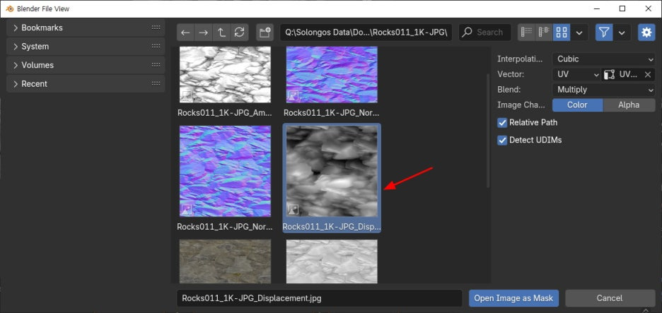Maximize the Blender File View window
This screenshot has width=662, height=313.
622,8
